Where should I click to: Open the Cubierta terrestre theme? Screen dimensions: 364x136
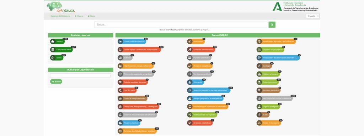click(268, 82)
